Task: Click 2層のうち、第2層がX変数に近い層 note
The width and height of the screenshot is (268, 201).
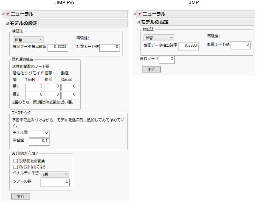Action: tap(43, 102)
